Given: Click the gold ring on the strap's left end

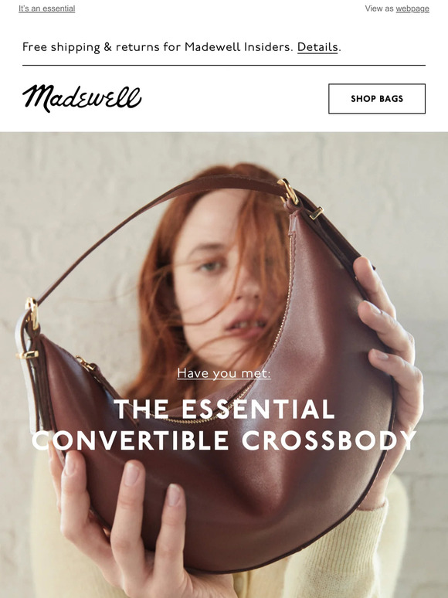Looking at the screenshot, I should point(32,313).
